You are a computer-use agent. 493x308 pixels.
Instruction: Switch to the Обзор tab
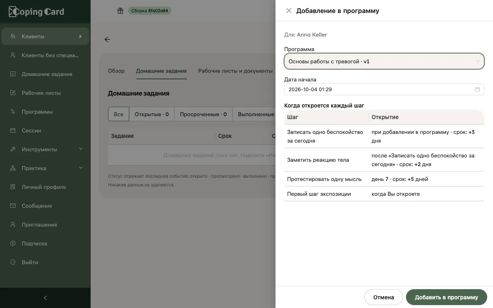click(x=116, y=71)
